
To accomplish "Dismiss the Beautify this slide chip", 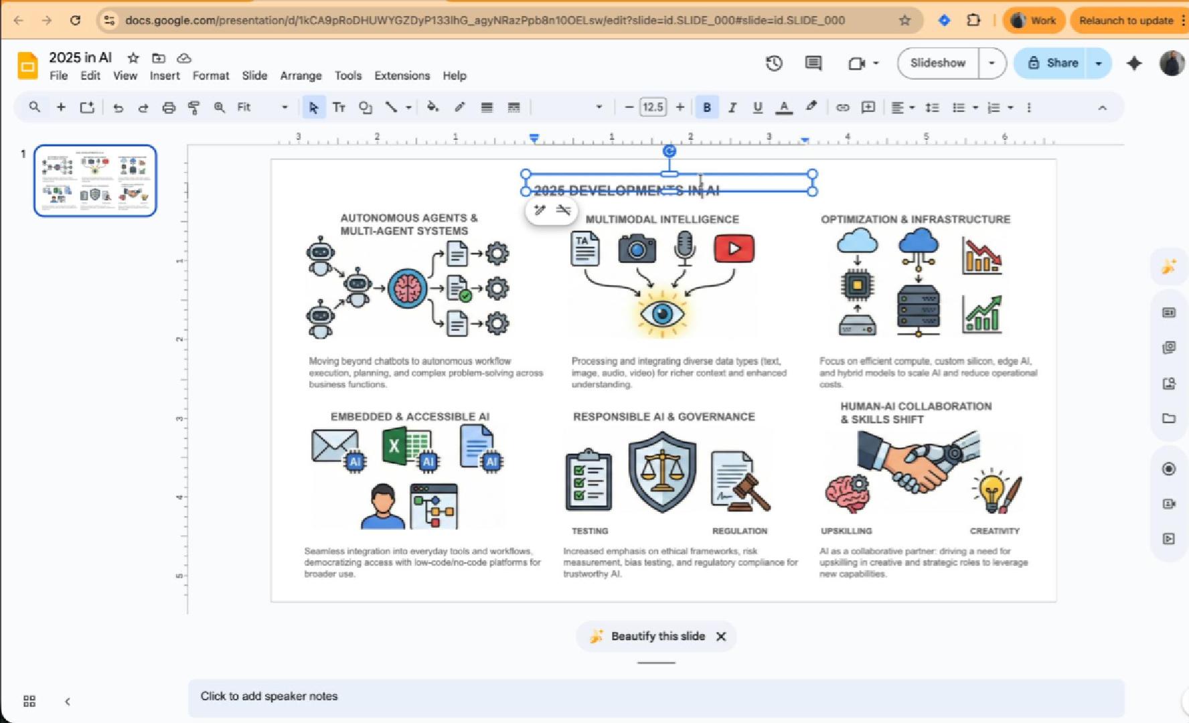I will 721,636.
